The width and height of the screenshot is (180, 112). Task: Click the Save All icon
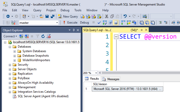pyautogui.click(x=53, y=17)
